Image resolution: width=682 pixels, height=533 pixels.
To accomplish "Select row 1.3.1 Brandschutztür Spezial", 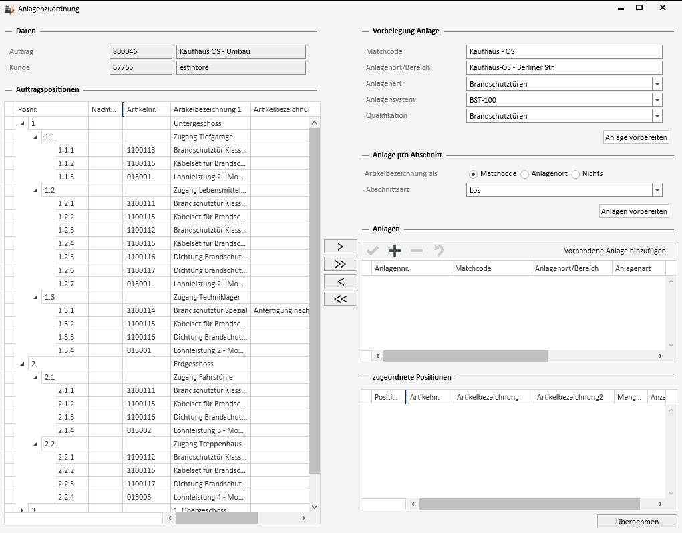I will [156, 310].
